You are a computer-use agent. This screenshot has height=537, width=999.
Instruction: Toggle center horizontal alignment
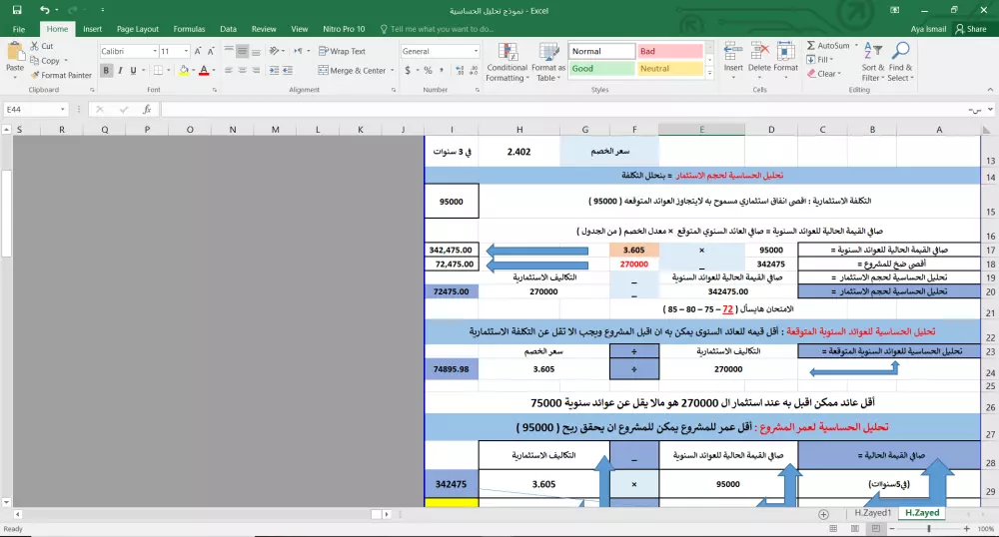[242, 70]
